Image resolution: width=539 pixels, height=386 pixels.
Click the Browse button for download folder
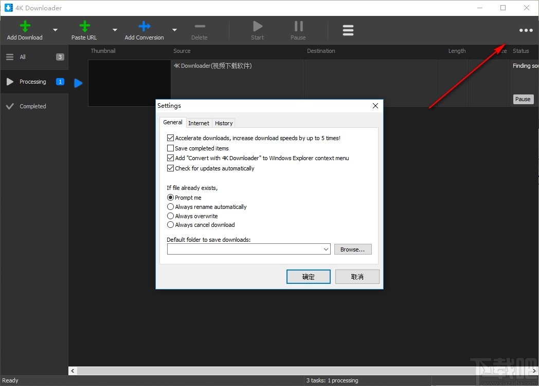[x=353, y=249]
